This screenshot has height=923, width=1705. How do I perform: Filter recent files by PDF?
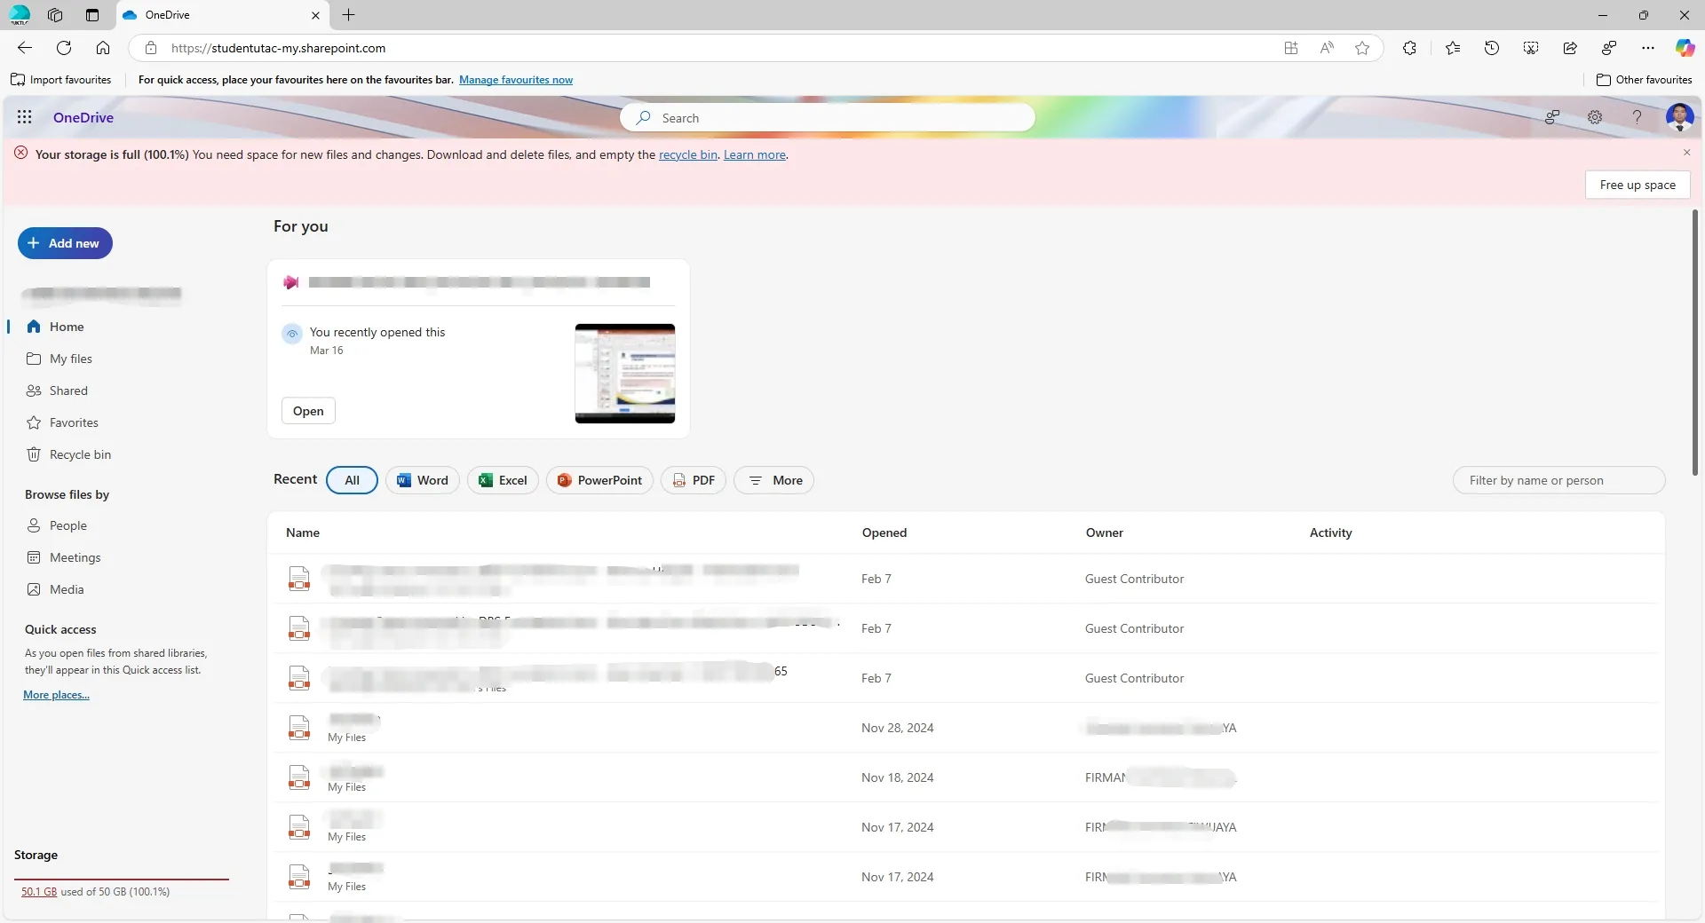(x=694, y=480)
